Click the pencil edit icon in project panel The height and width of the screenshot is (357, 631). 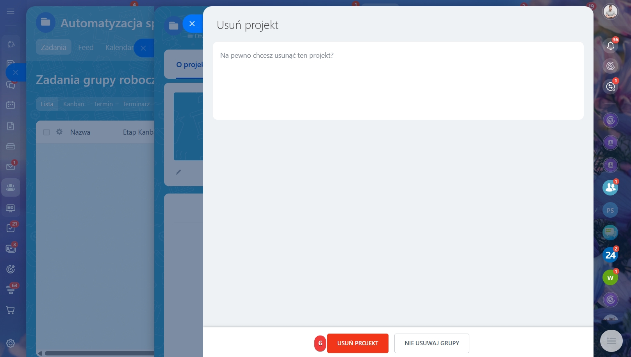click(178, 172)
